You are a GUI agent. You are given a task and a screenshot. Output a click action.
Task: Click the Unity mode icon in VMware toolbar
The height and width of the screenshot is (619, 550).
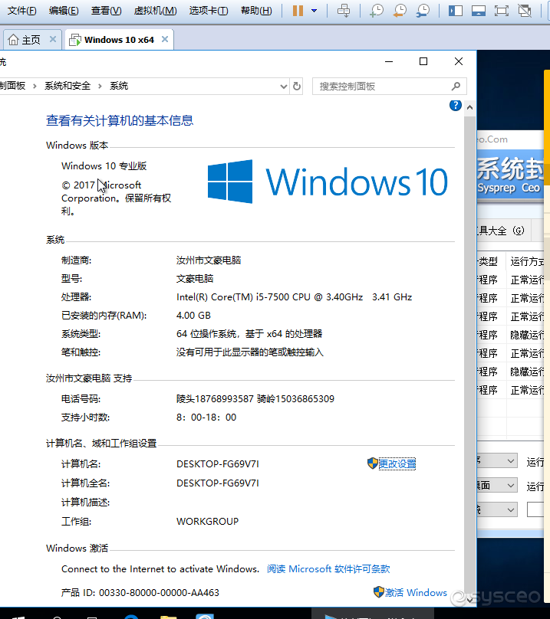(x=525, y=11)
